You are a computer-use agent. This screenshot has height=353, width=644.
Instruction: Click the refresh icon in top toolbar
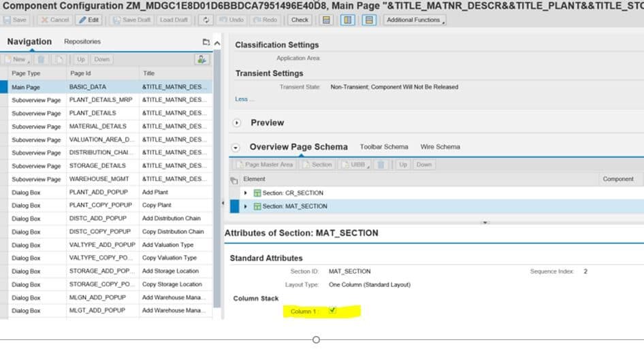coord(207,20)
